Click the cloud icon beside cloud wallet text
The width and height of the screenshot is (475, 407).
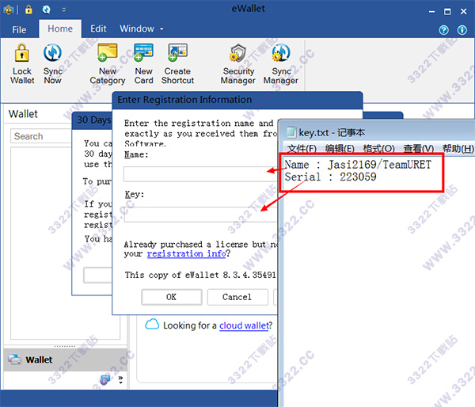click(x=152, y=325)
